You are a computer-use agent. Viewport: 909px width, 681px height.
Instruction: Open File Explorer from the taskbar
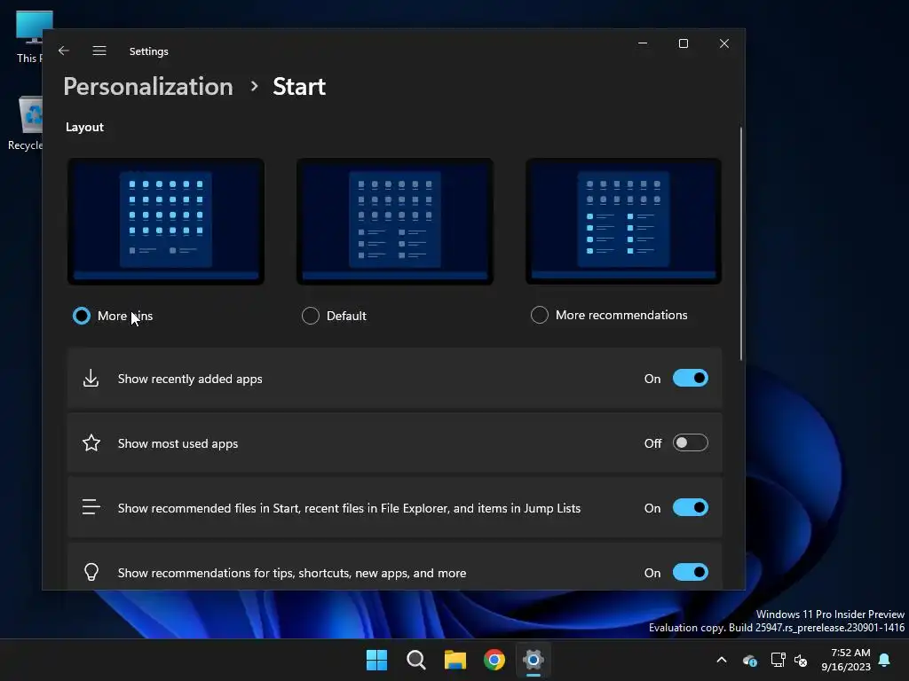(x=455, y=660)
